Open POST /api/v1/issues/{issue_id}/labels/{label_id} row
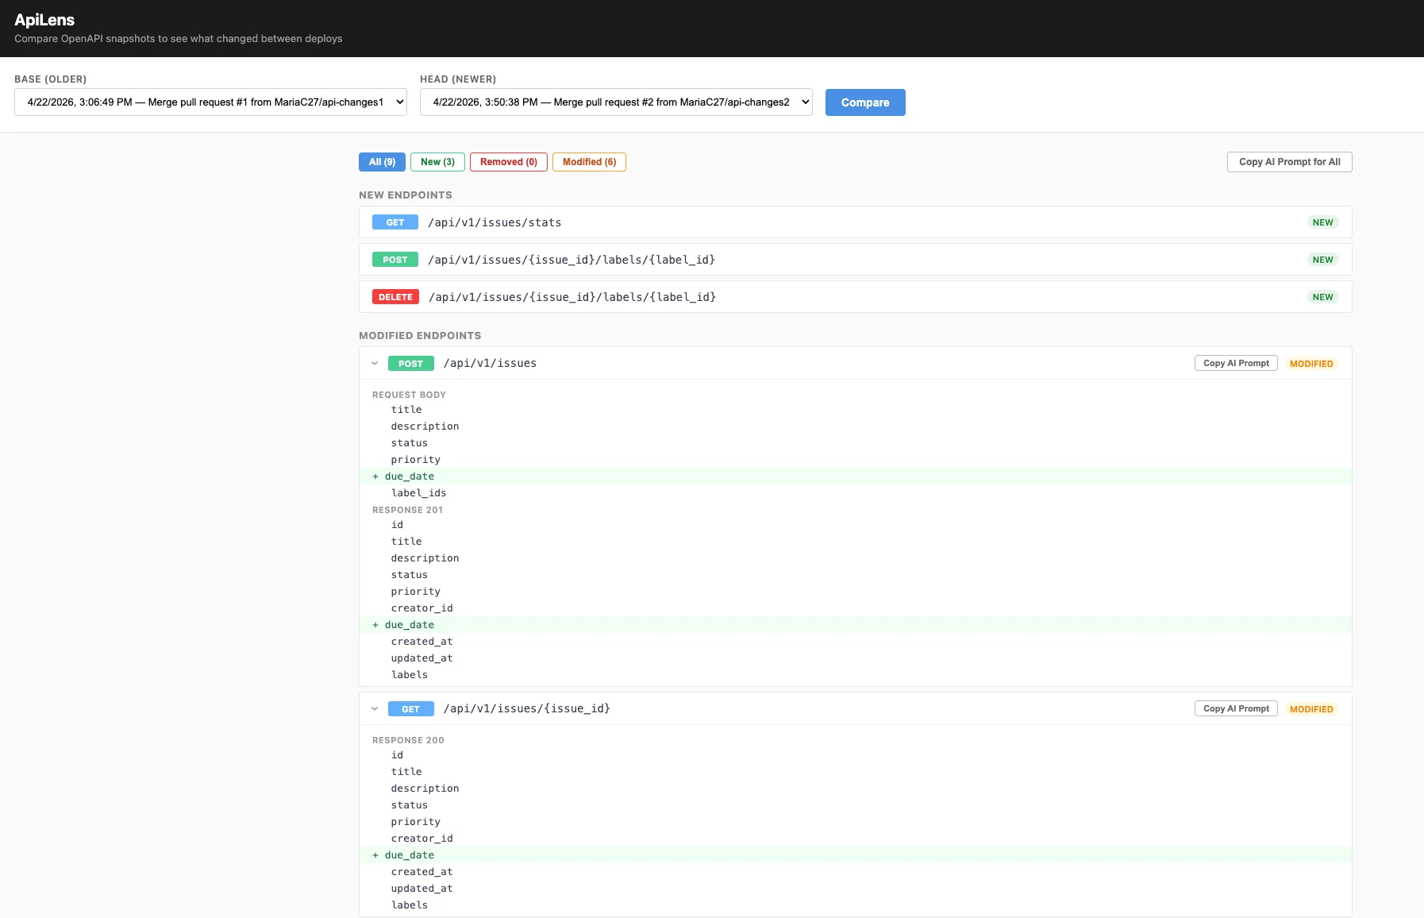 [x=855, y=260]
